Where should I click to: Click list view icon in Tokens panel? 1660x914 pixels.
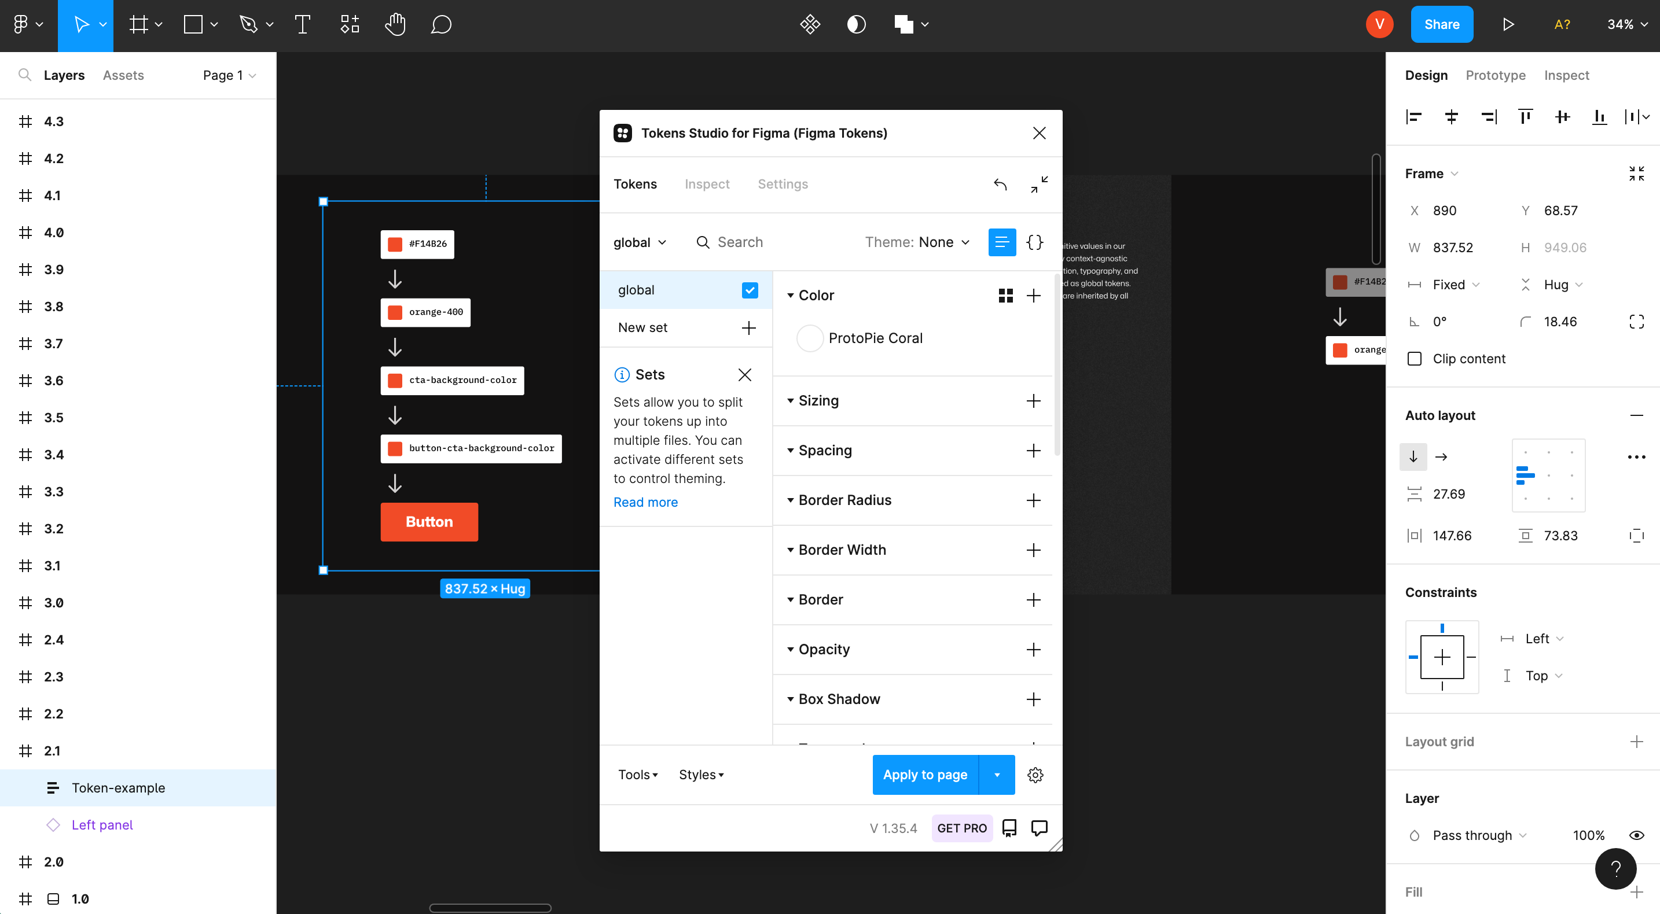1001,241
